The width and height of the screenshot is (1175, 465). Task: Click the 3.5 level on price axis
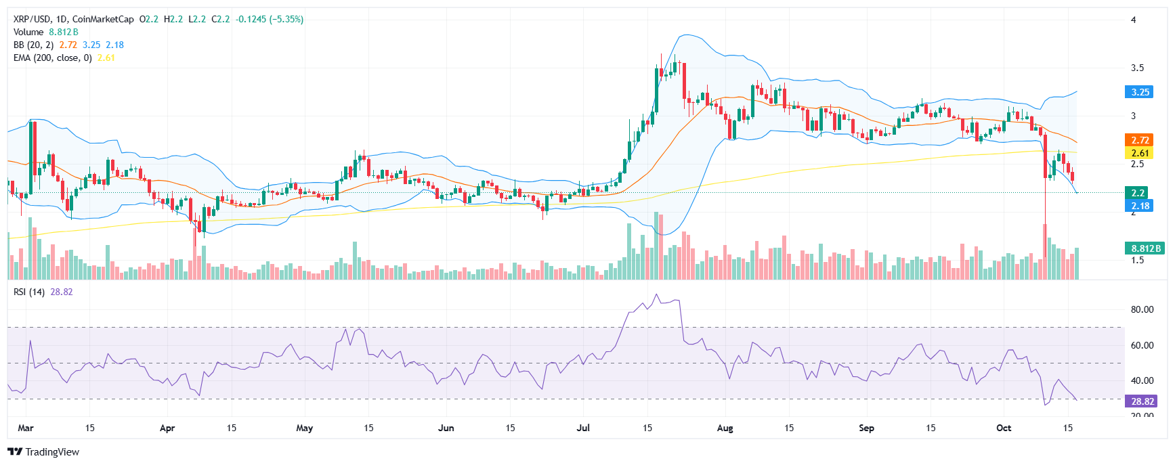pos(1137,68)
